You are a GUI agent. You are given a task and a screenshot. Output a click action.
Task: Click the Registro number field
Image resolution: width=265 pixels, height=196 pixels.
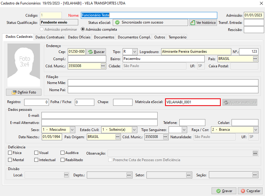point(36,102)
